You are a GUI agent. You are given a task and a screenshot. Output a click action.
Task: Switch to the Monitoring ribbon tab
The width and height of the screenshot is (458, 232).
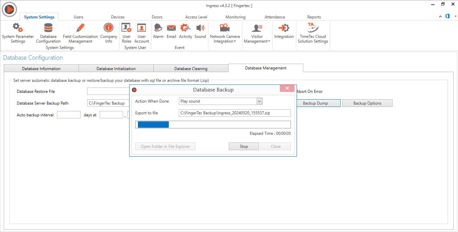[x=236, y=17]
